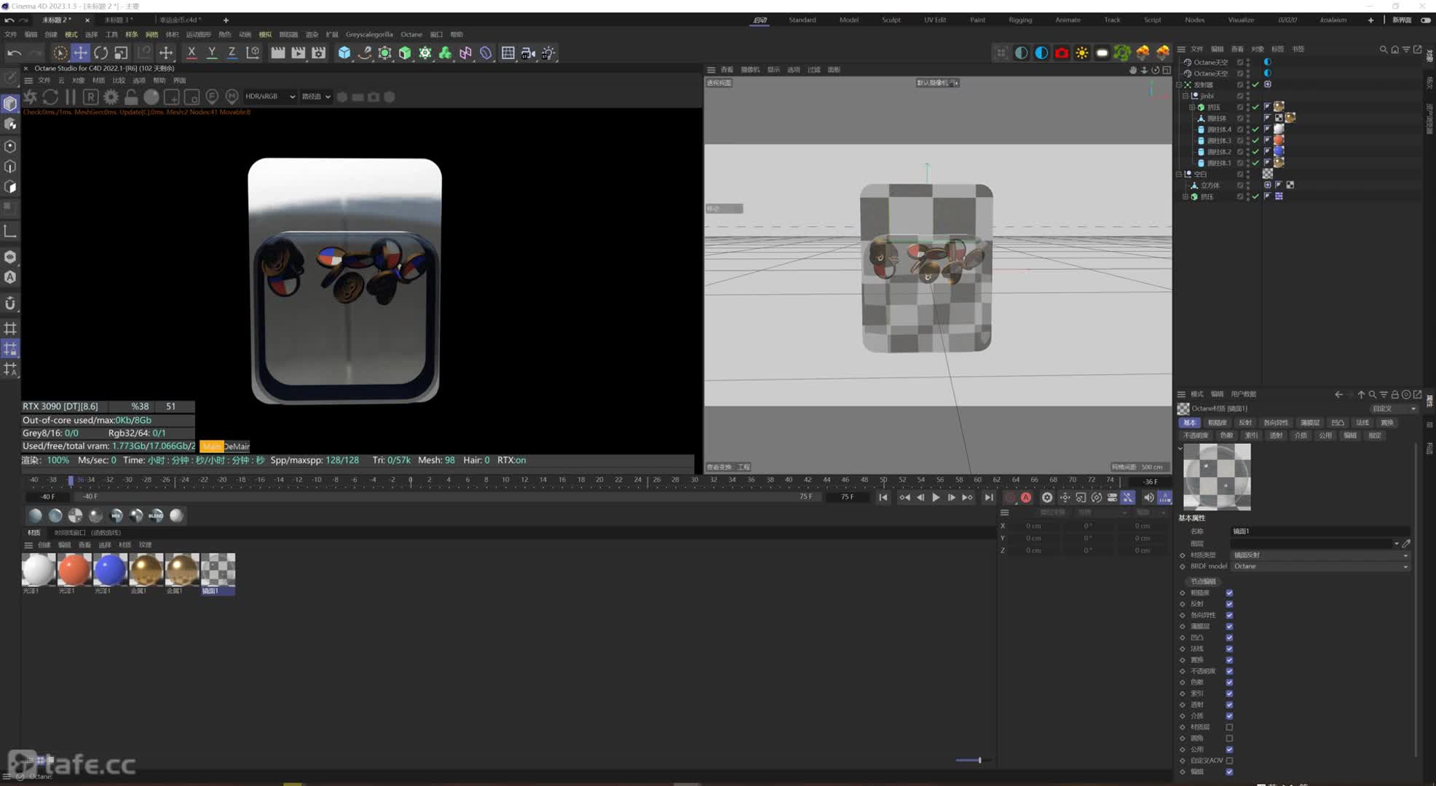Open custom preset dropdown beside material title

[1394, 408]
